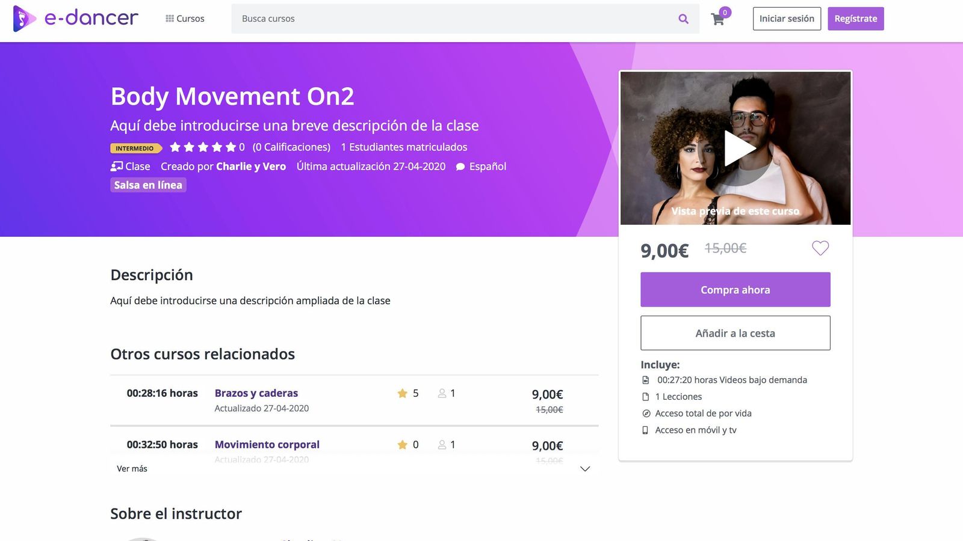Open the Busca cursos search field
The width and height of the screenshot is (963, 541).
click(x=421, y=18)
